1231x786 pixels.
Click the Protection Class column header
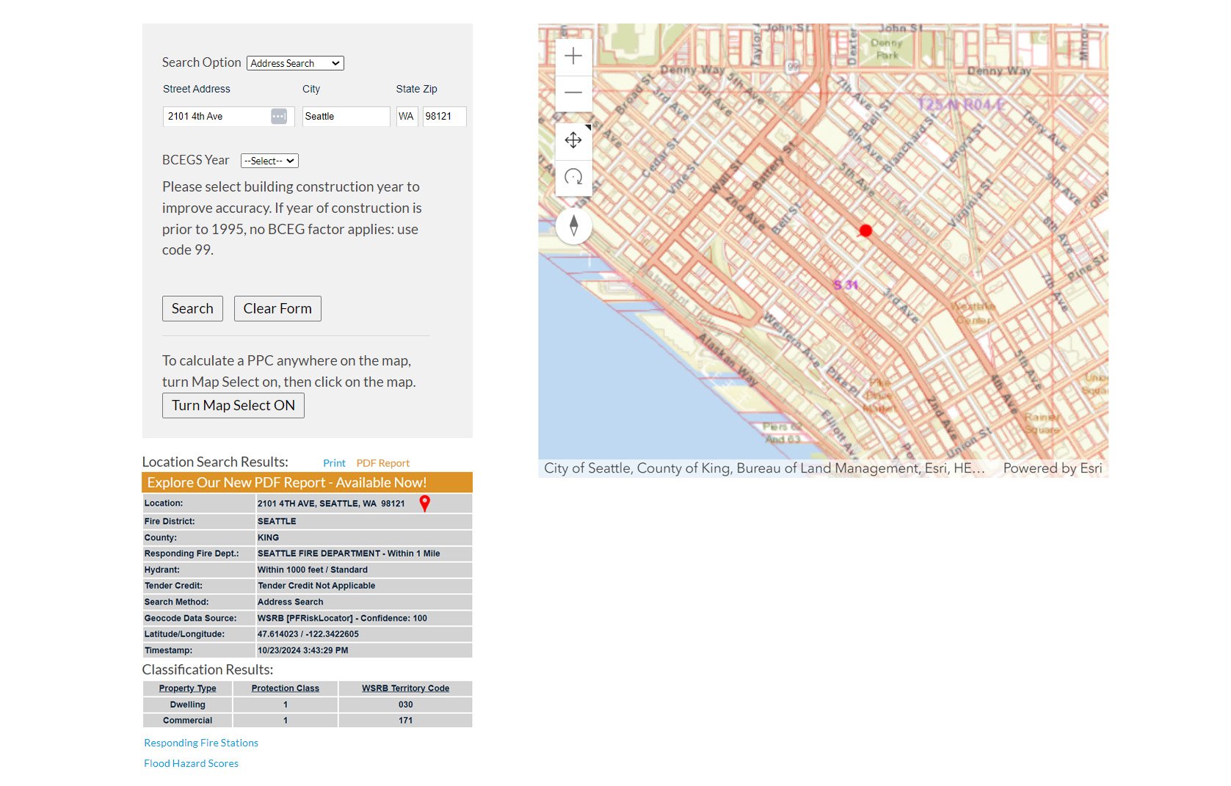click(285, 688)
